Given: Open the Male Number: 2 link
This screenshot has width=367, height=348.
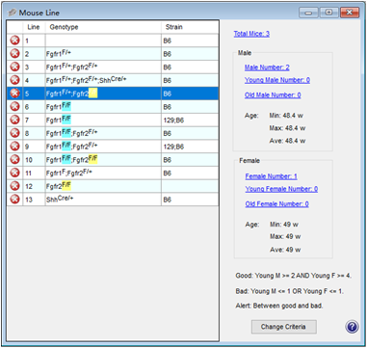Looking at the screenshot, I should [x=267, y=67].
